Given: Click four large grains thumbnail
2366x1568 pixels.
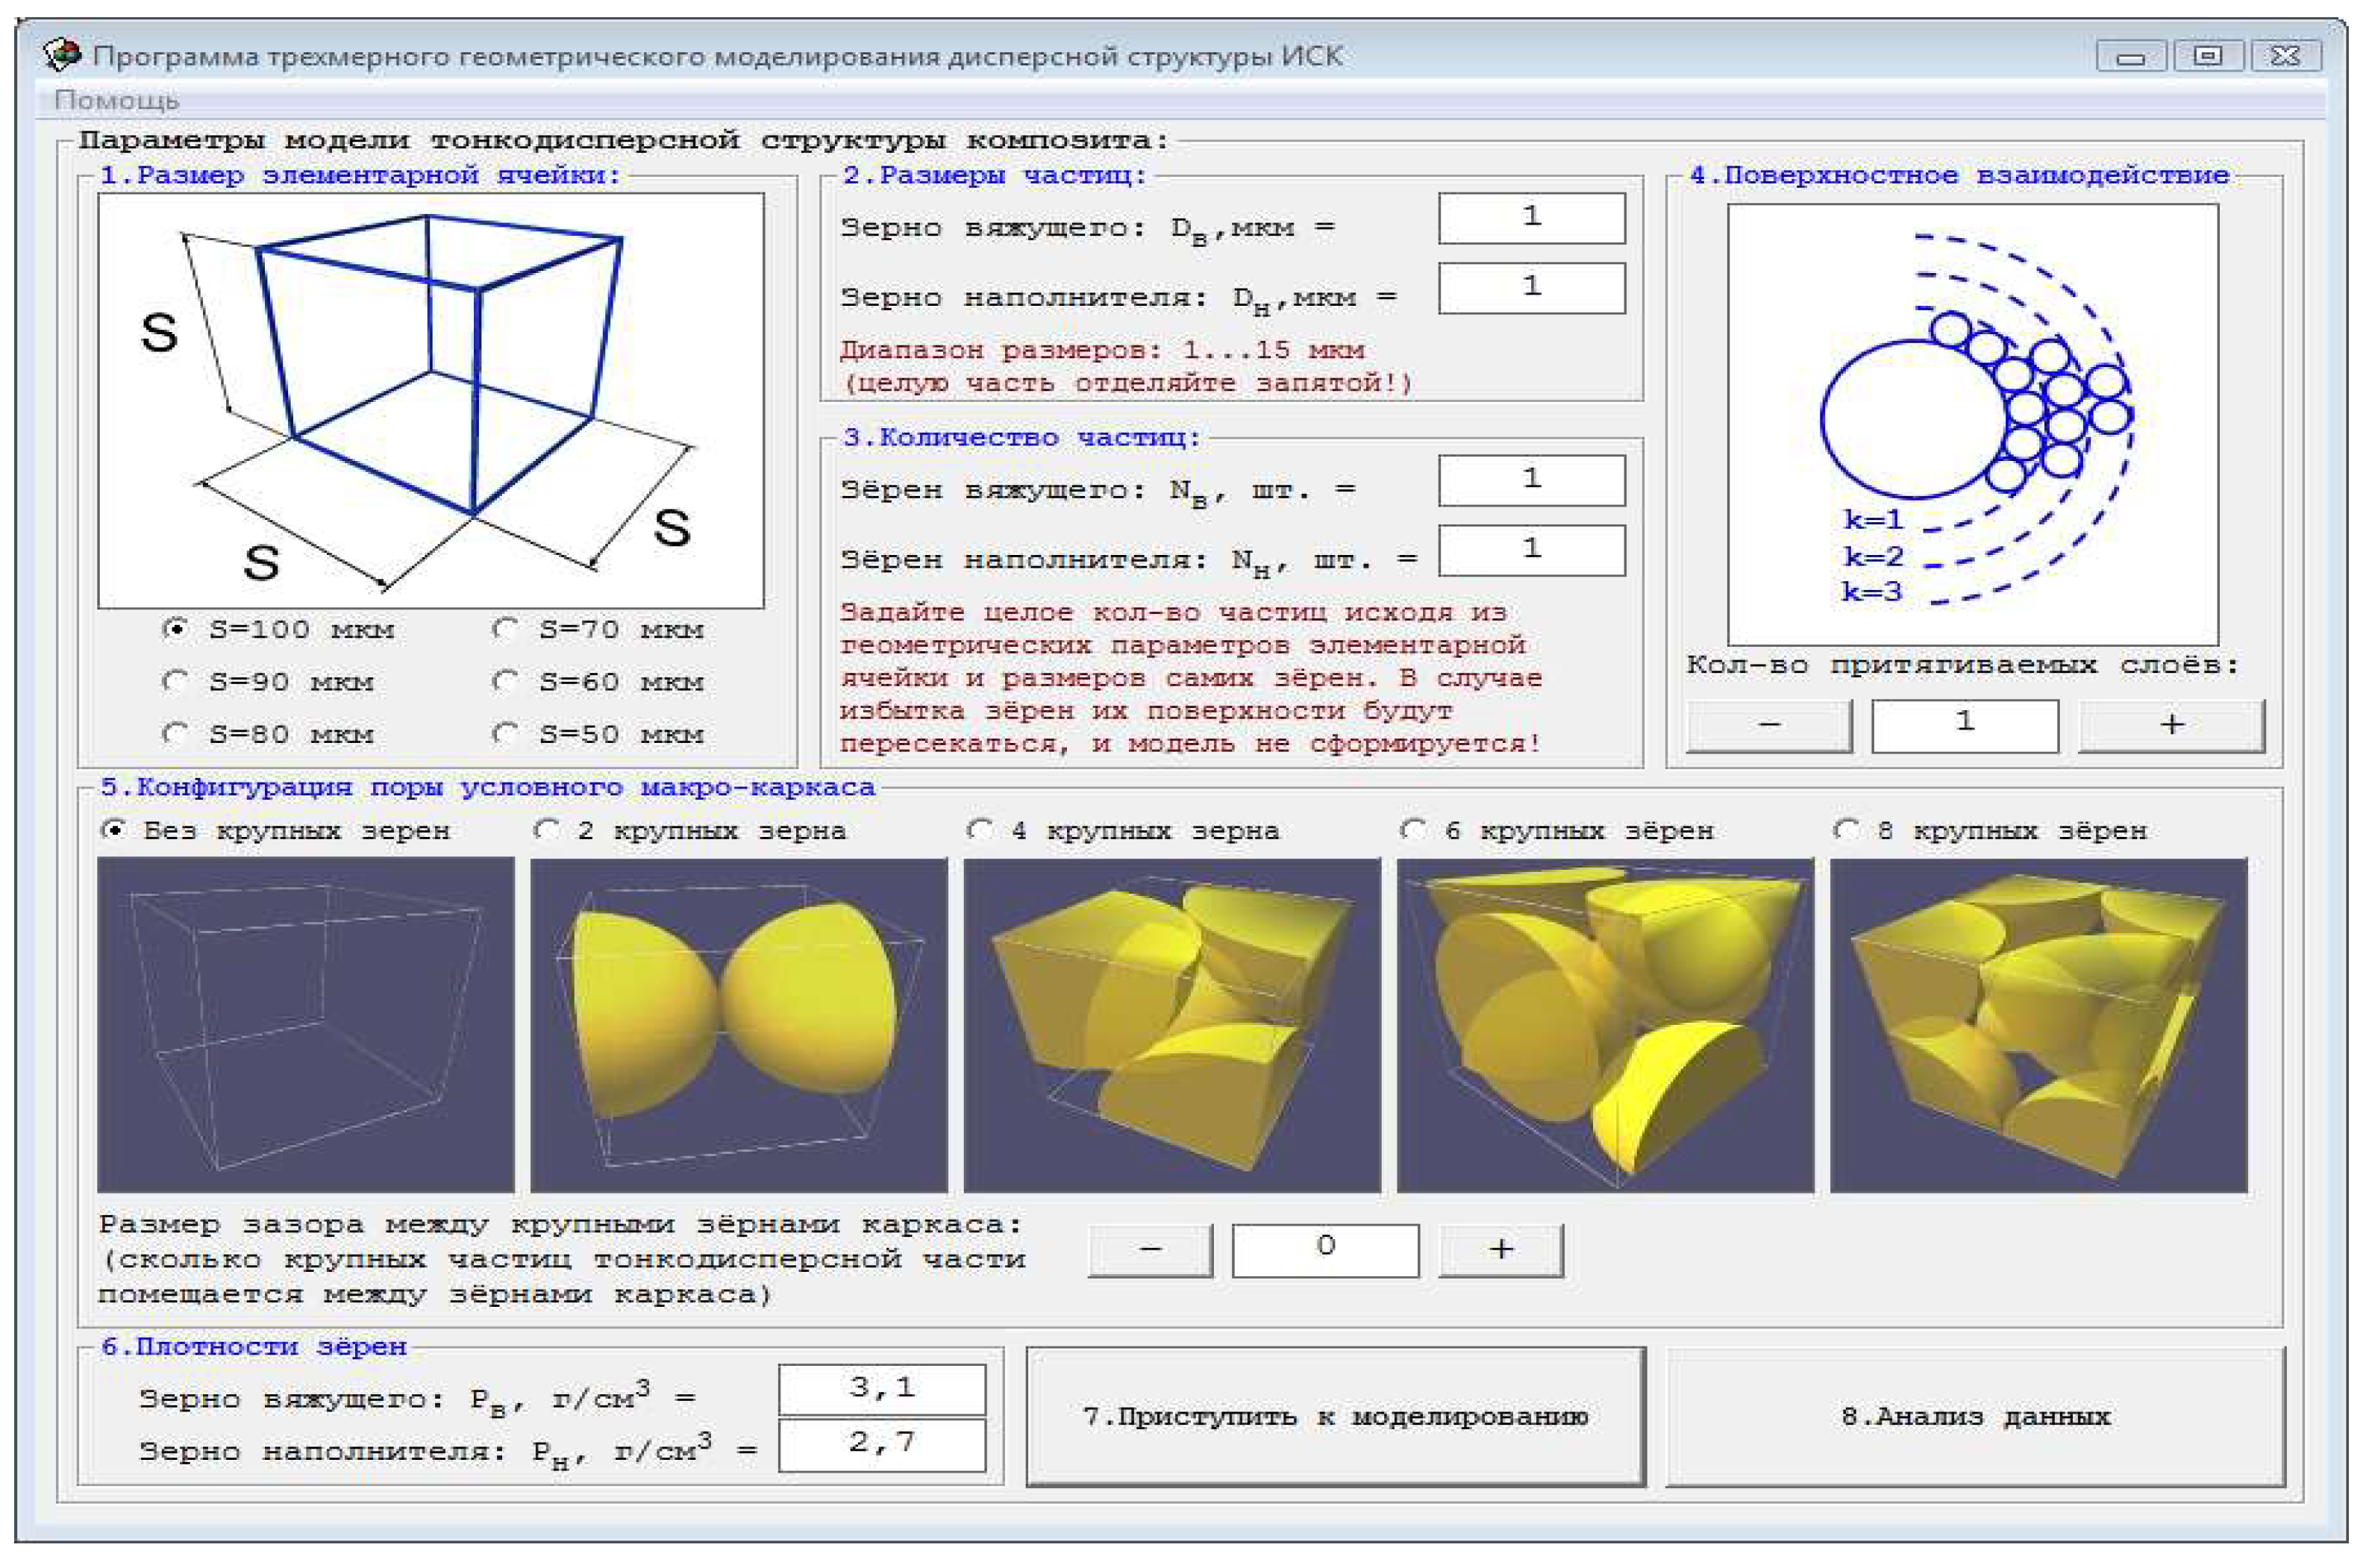Looking at the screenshot, I should click(1172, 1025).
